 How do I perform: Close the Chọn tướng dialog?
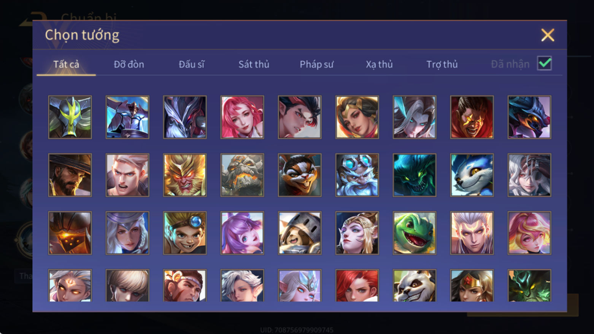pyautogui.click(x=548, y=35)
